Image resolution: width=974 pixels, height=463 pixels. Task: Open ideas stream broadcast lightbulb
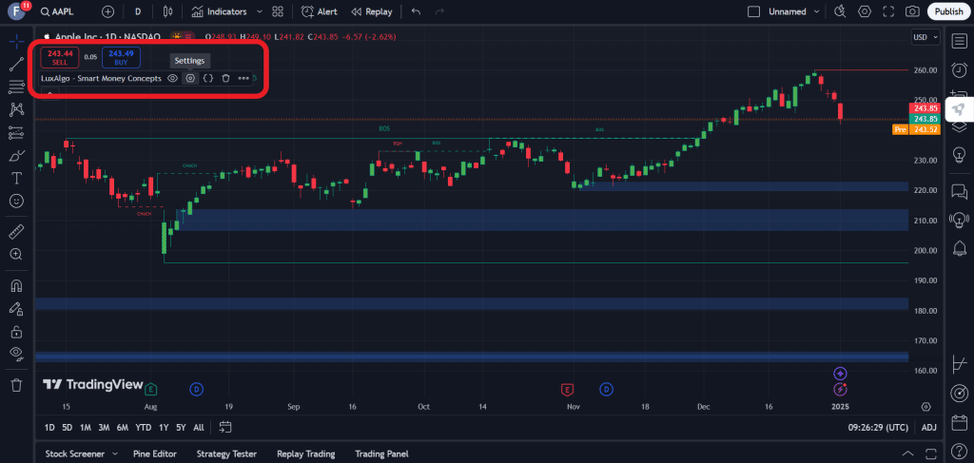(x=959, y=219)
